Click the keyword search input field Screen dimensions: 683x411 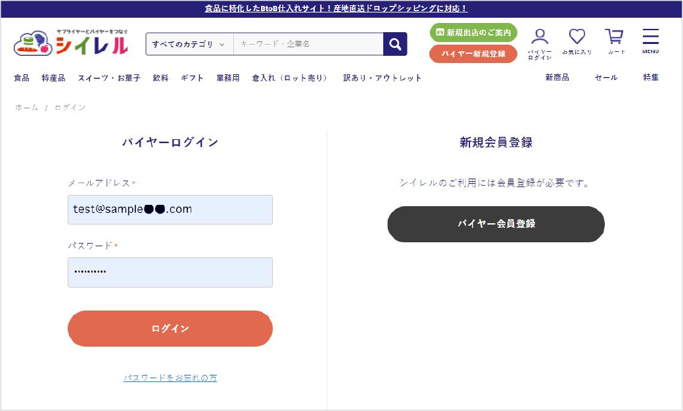coord(308,44)
